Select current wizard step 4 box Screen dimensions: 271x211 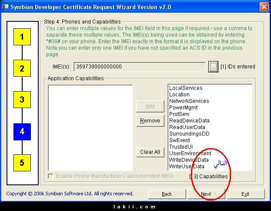tap(22, 132)
